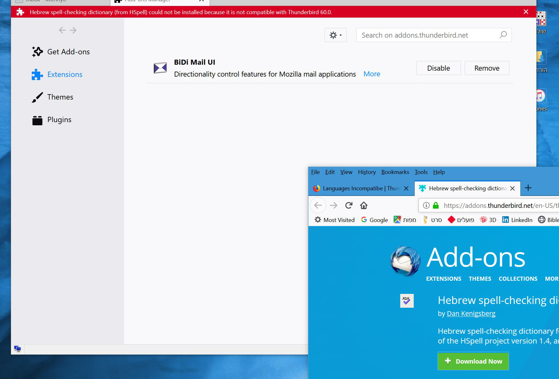Image resolution: width=559 pixels, height=379 pixels.
Task: Select the BiDi Mail UI extension title
Action: 195,62
